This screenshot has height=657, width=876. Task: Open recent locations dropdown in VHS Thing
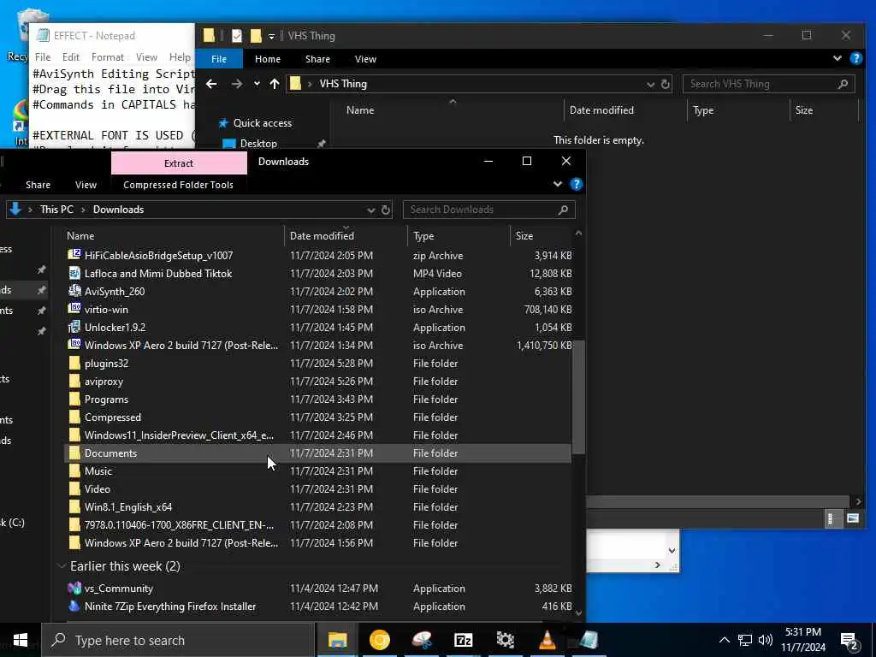(257, 84)
